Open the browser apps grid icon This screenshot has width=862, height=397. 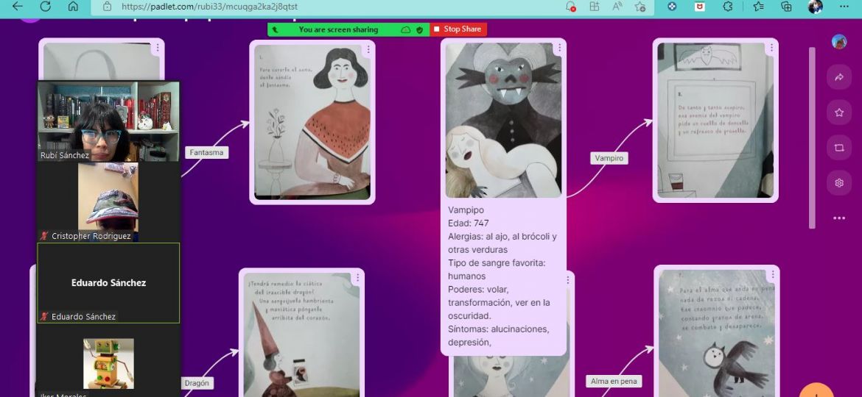595,7
